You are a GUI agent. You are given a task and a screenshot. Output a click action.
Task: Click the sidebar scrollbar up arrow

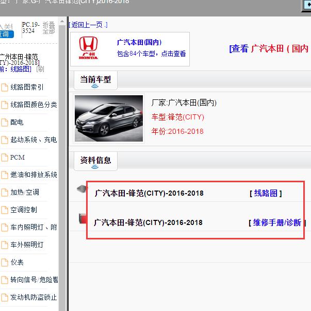coord(62,21)
